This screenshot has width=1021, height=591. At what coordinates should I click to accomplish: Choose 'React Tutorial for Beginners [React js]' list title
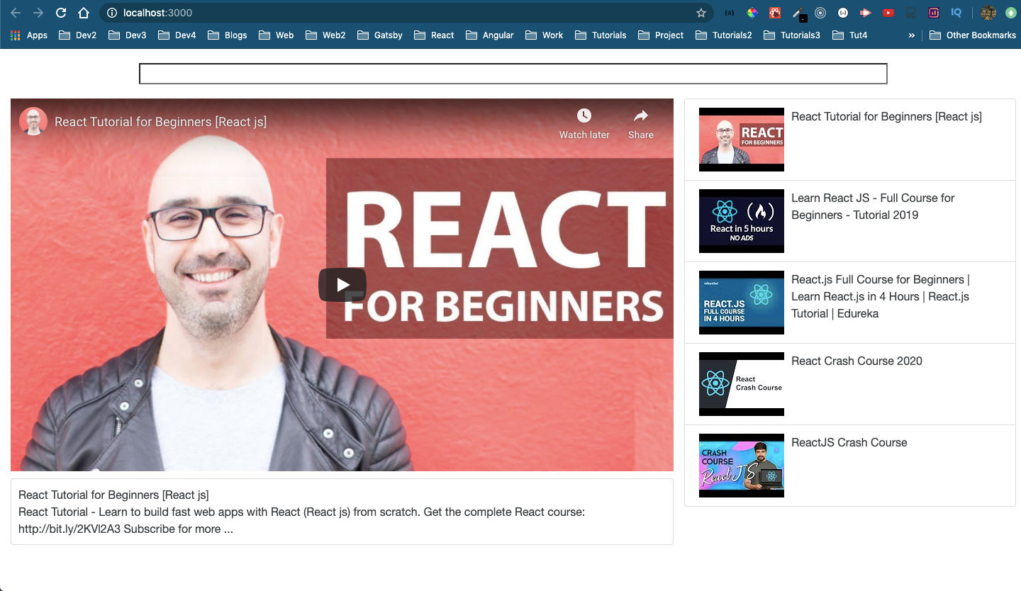[886, 117]
